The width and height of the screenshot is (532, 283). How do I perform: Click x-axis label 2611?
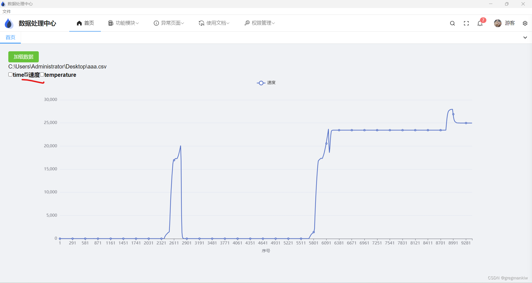pyautogui.click(x=174, y=243)
